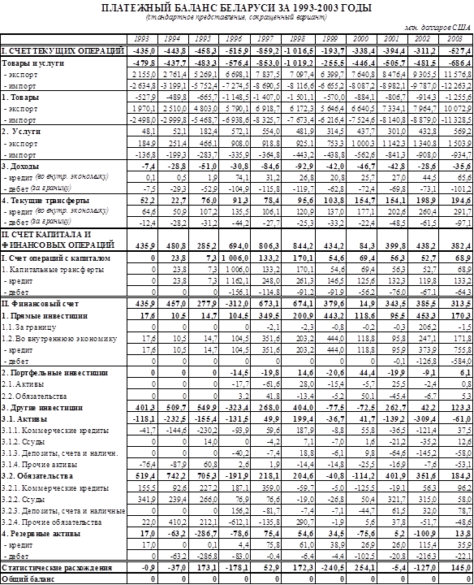Select liabilities 3.2 1994 value 742,2
The image size is (474, 585).
[178, 476]
